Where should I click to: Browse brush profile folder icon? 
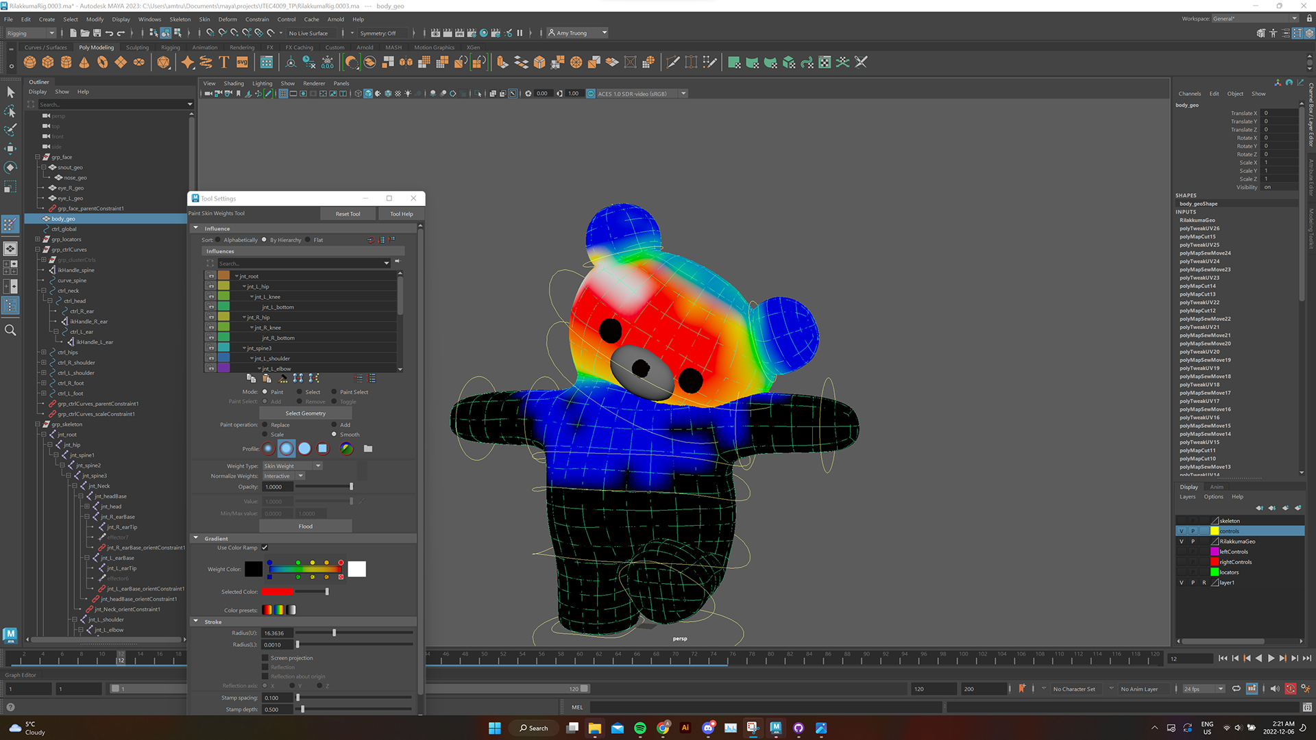coord(368,449)
